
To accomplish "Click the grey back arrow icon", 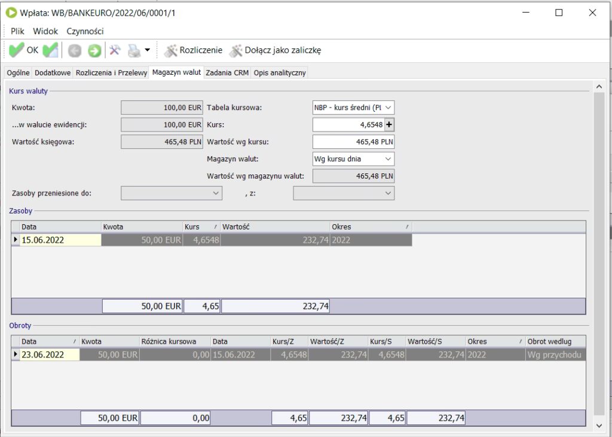I will point(75,51).
